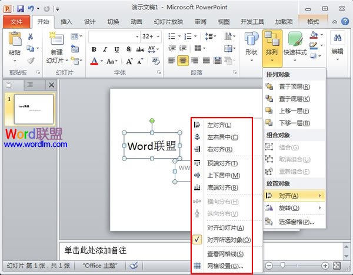This screenshot has width=353, height=275.
Task: Click the Paste clipboard icon
Action: [15, 39]
